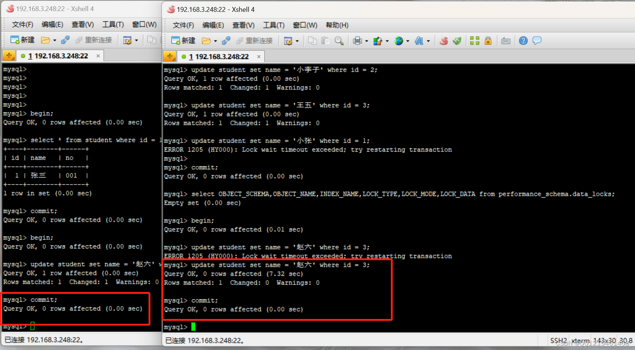The image size is (635, 350).
Task: Click the New session icon in right window
Action: pos(183,41)
